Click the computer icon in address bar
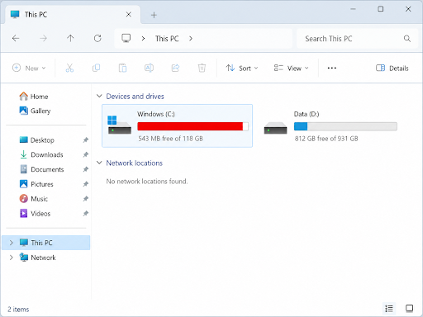 coord(126,38)
